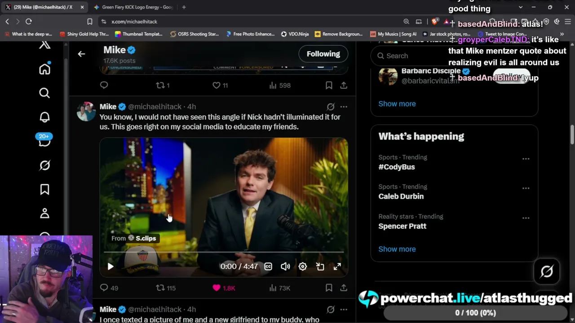
Task: Open more options for #CodyBus trend
Action: tap(526, 159)
